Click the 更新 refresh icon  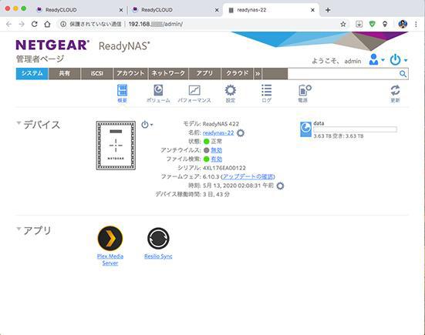395,93
